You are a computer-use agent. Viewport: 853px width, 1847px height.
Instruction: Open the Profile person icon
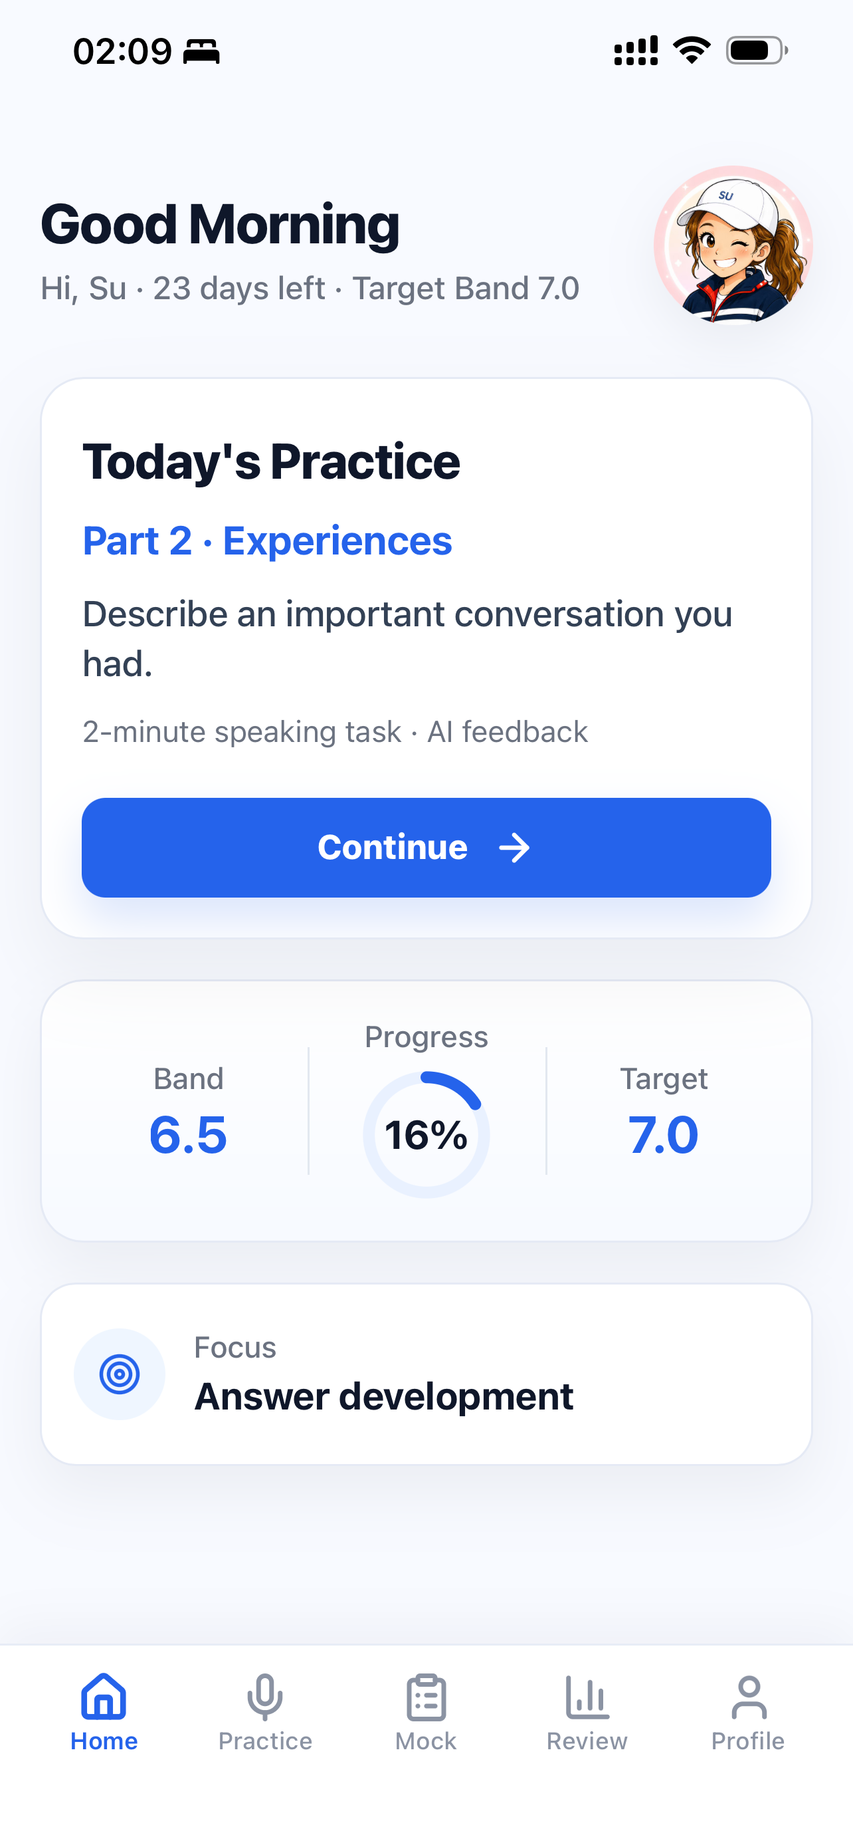749,1697
